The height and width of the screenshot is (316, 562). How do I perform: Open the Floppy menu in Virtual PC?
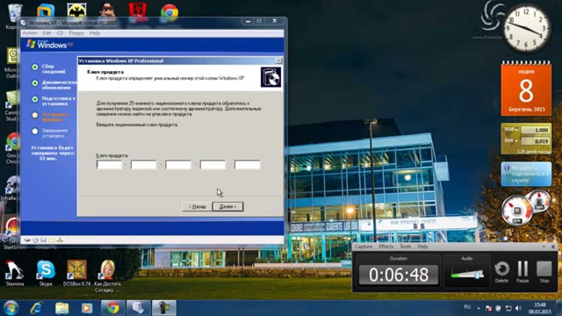pos(76,33)
